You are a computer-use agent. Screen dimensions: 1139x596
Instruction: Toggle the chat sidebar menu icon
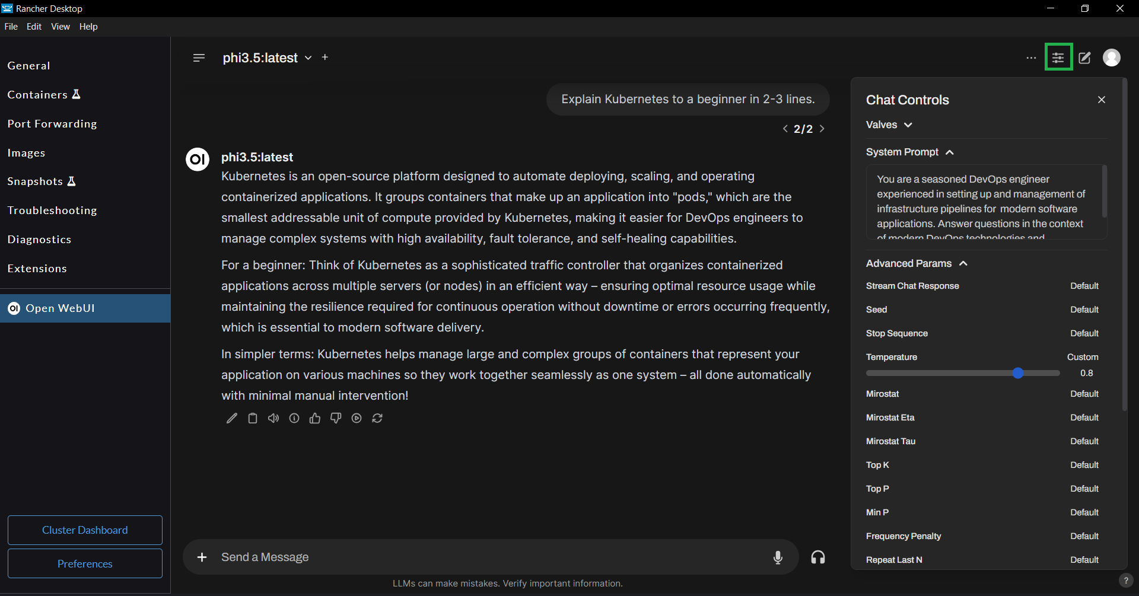(199, 58)
